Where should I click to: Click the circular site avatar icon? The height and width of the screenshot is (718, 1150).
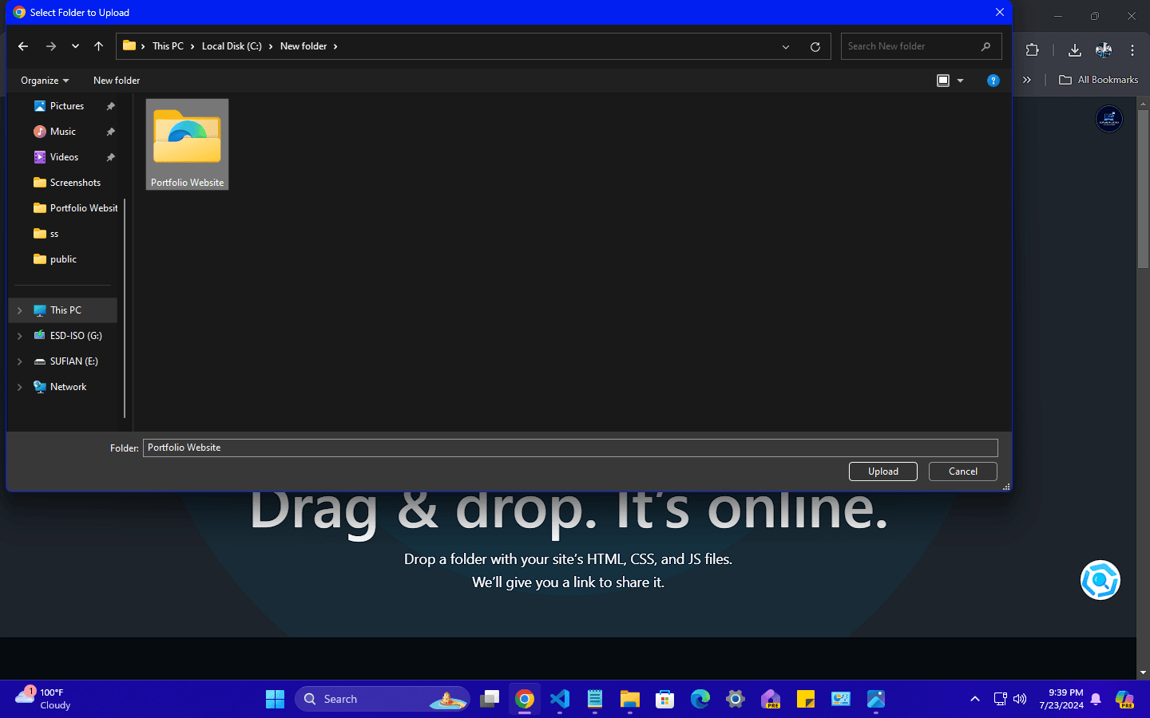pos(1108,119)
